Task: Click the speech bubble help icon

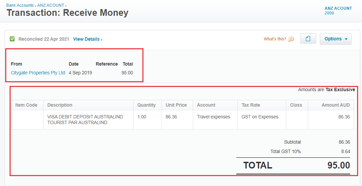Action: pyautogui.click(x=291, y=39)
